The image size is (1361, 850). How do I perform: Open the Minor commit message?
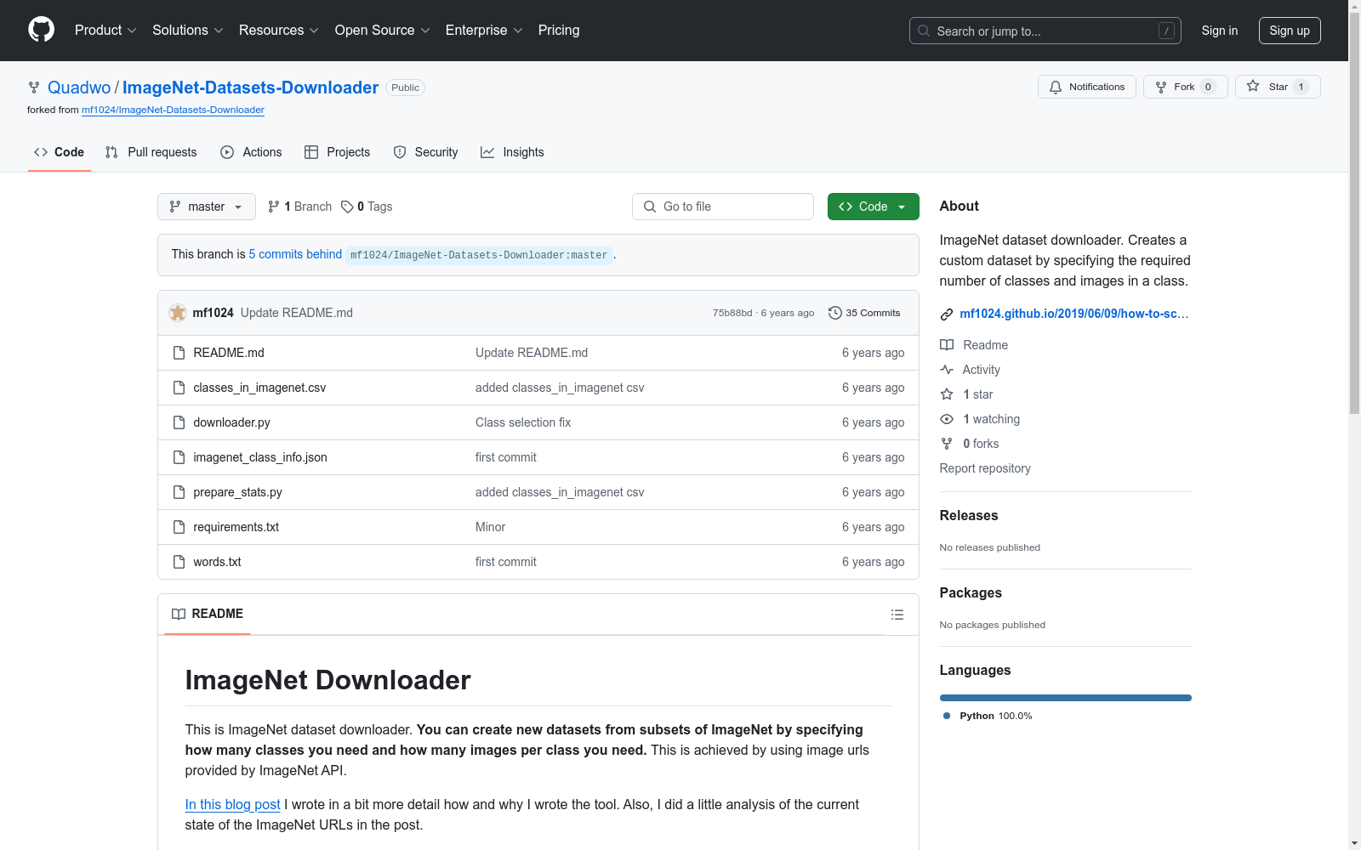[x=490, y=527]
